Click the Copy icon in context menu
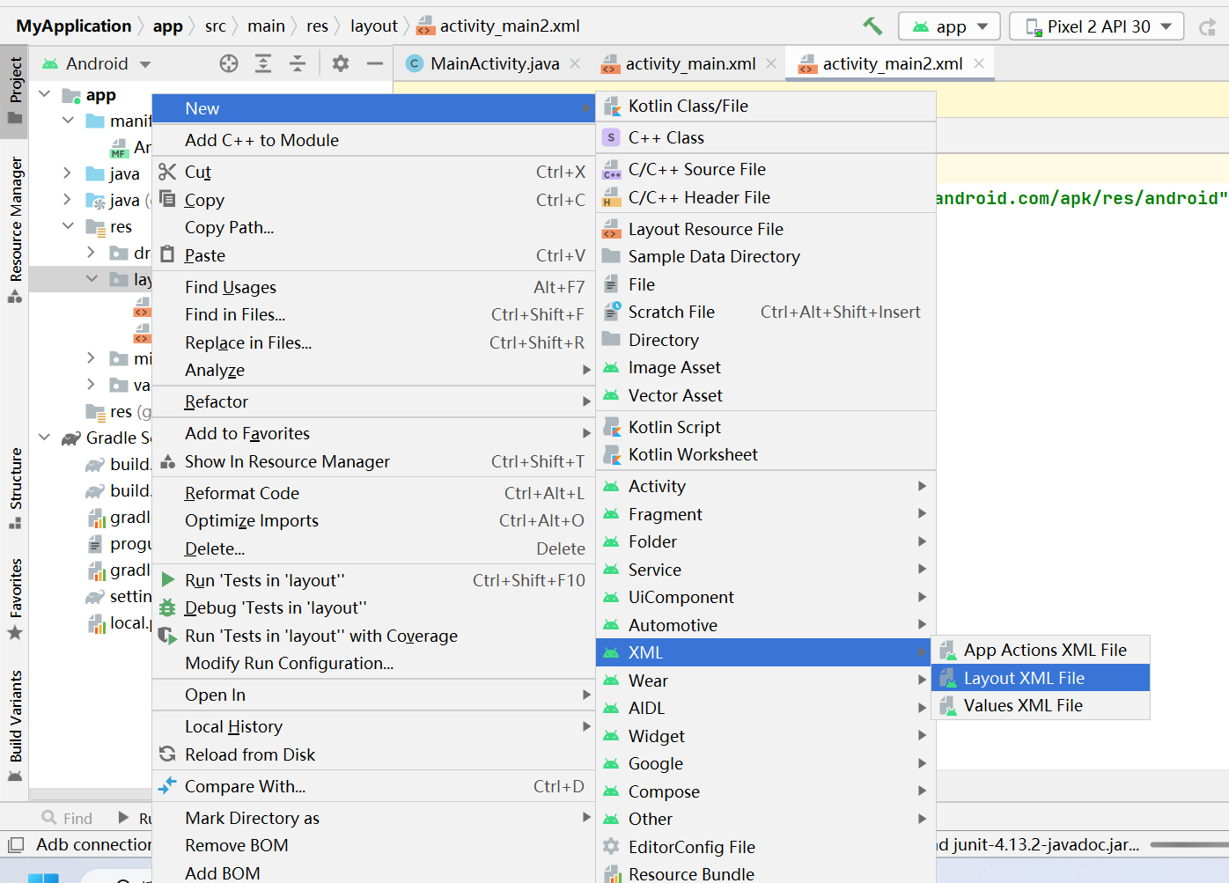The height and width of the screenshot is (883, 1229). click(167, 199)
